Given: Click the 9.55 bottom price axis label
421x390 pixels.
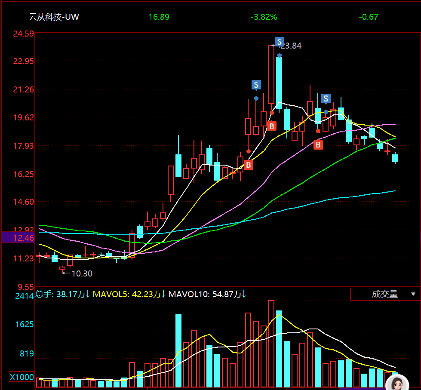Looking at the screenshot, I should click(25, 287).
